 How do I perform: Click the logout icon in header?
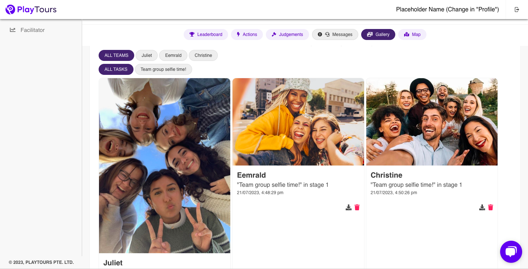tap(517, 10)
